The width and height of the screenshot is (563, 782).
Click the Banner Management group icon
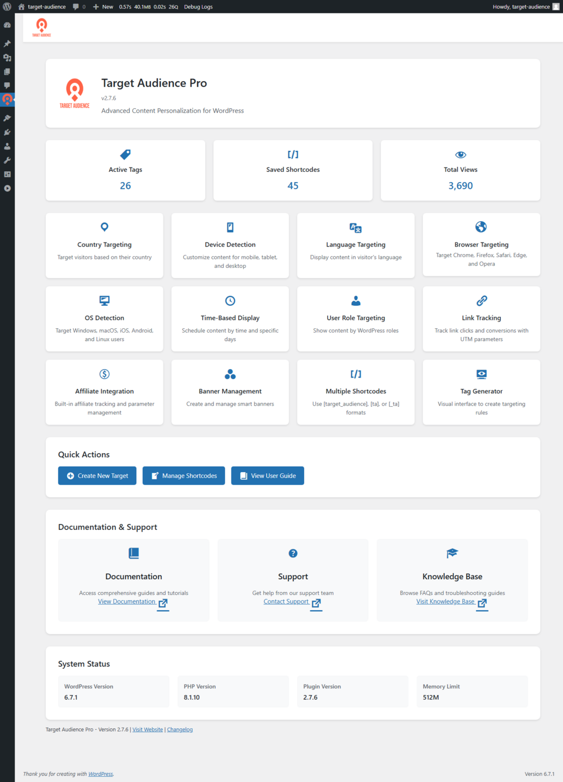point(230,374)
